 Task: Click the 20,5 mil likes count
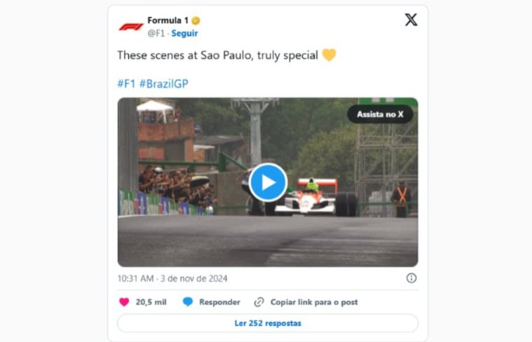pyautogui.click(x=151, y=302)
